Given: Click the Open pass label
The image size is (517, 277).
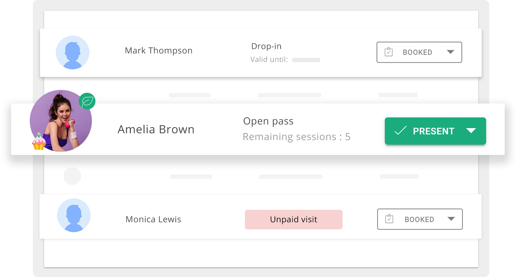Looking at the screenshot, I should [x=268, y=121].
